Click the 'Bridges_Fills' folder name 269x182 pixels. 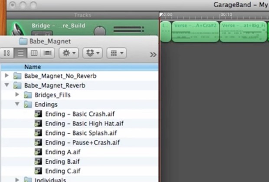52,95
